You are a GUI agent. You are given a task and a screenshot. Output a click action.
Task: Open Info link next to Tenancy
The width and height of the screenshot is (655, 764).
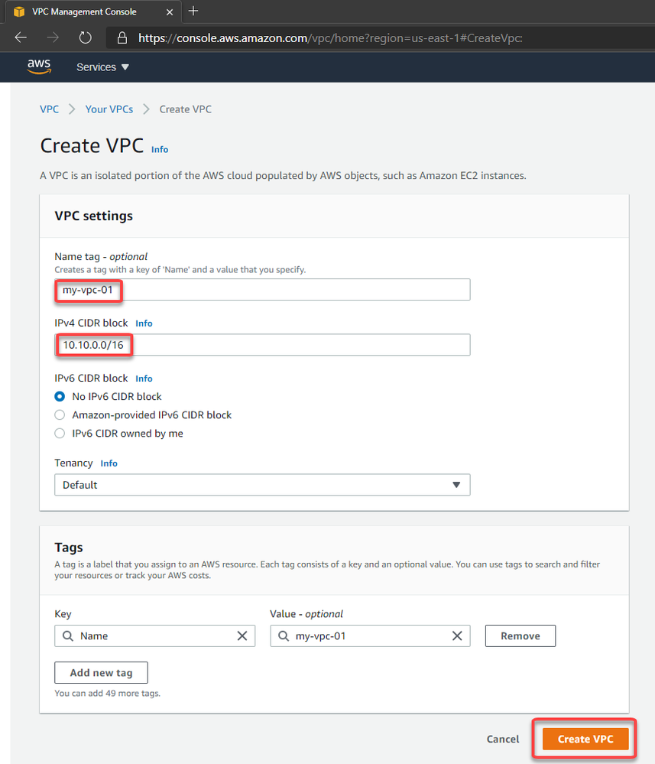109,463
